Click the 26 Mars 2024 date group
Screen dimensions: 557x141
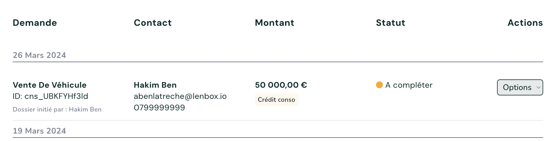tap(39, 55)
